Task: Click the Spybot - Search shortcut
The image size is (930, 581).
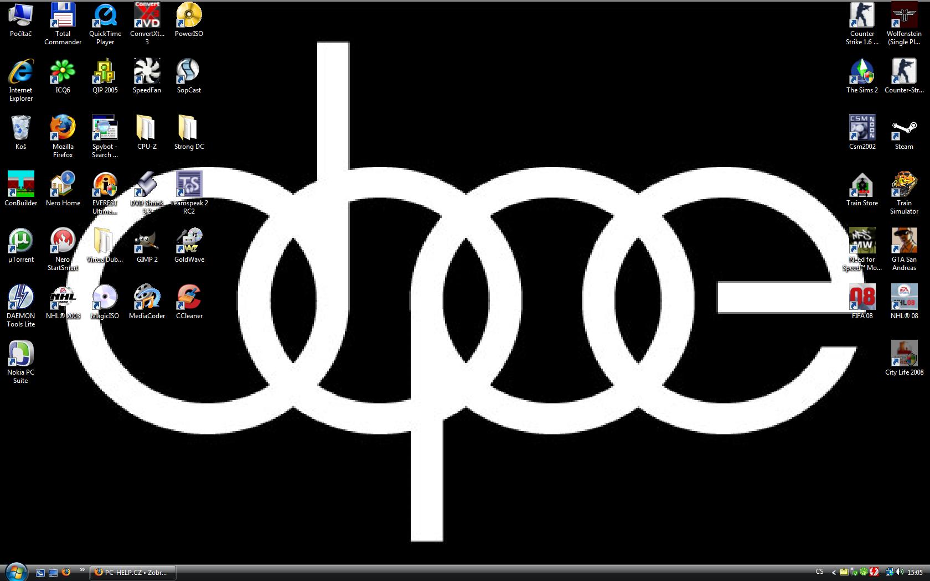Action: tap(105, 137)
